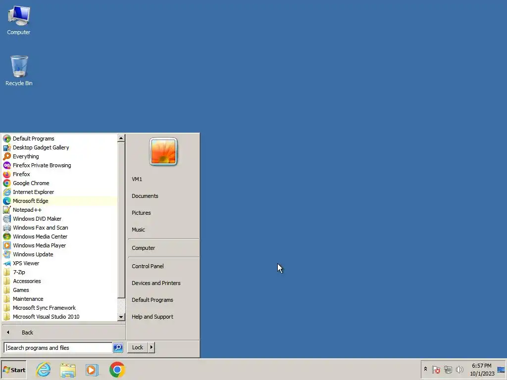Expand the Microsoft Sync Framework folder
The image size is (507, 380).
point(60,308)
